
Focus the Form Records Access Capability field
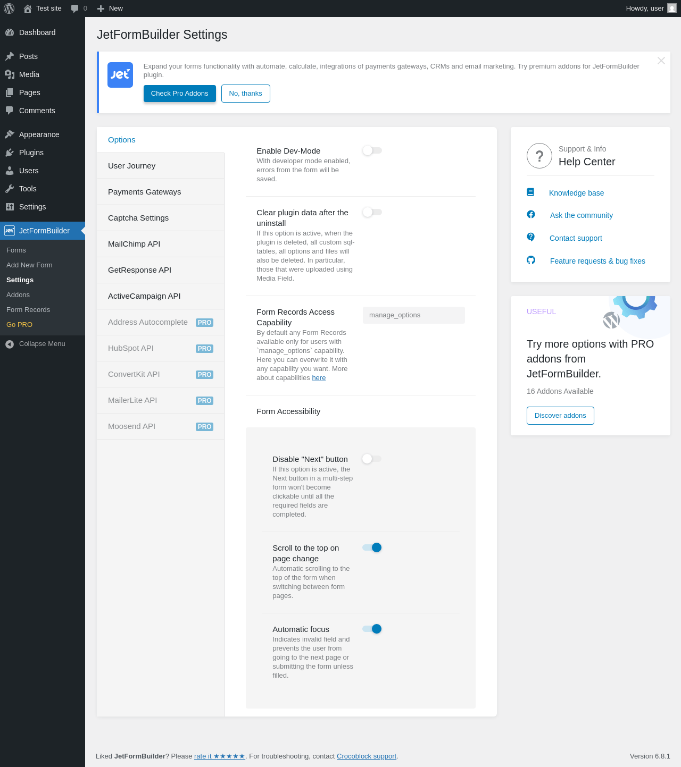(x=414, y=315)
